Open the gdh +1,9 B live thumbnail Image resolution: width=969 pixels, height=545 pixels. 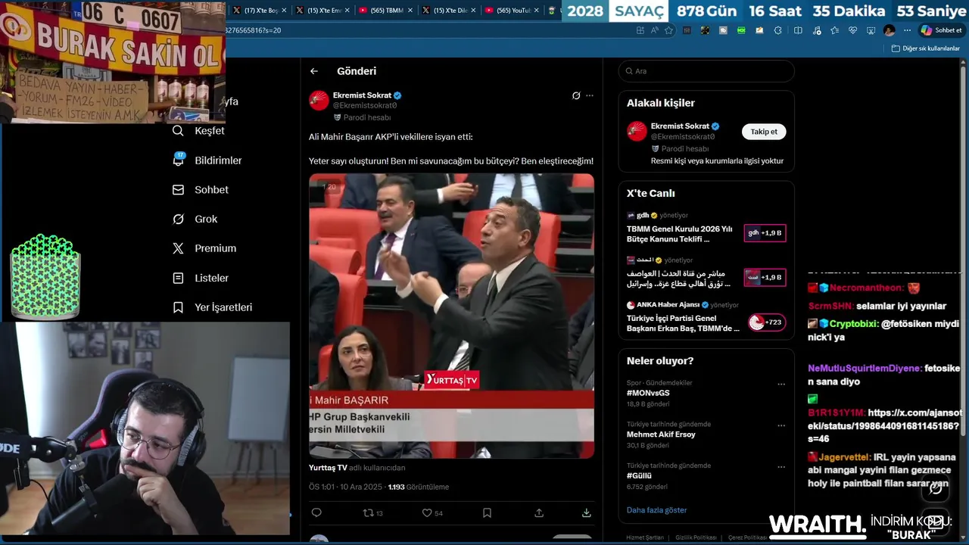coord(765,233)
